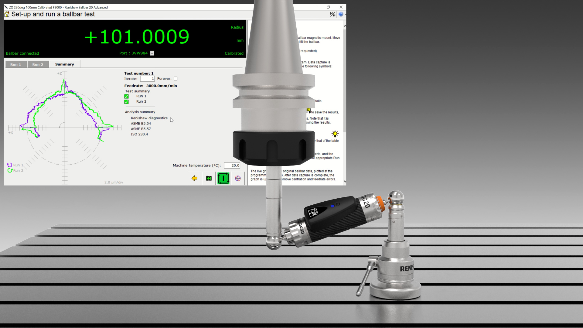Enable the Forever checkbox
Screen dimensions: 583x328
(176, 79)
